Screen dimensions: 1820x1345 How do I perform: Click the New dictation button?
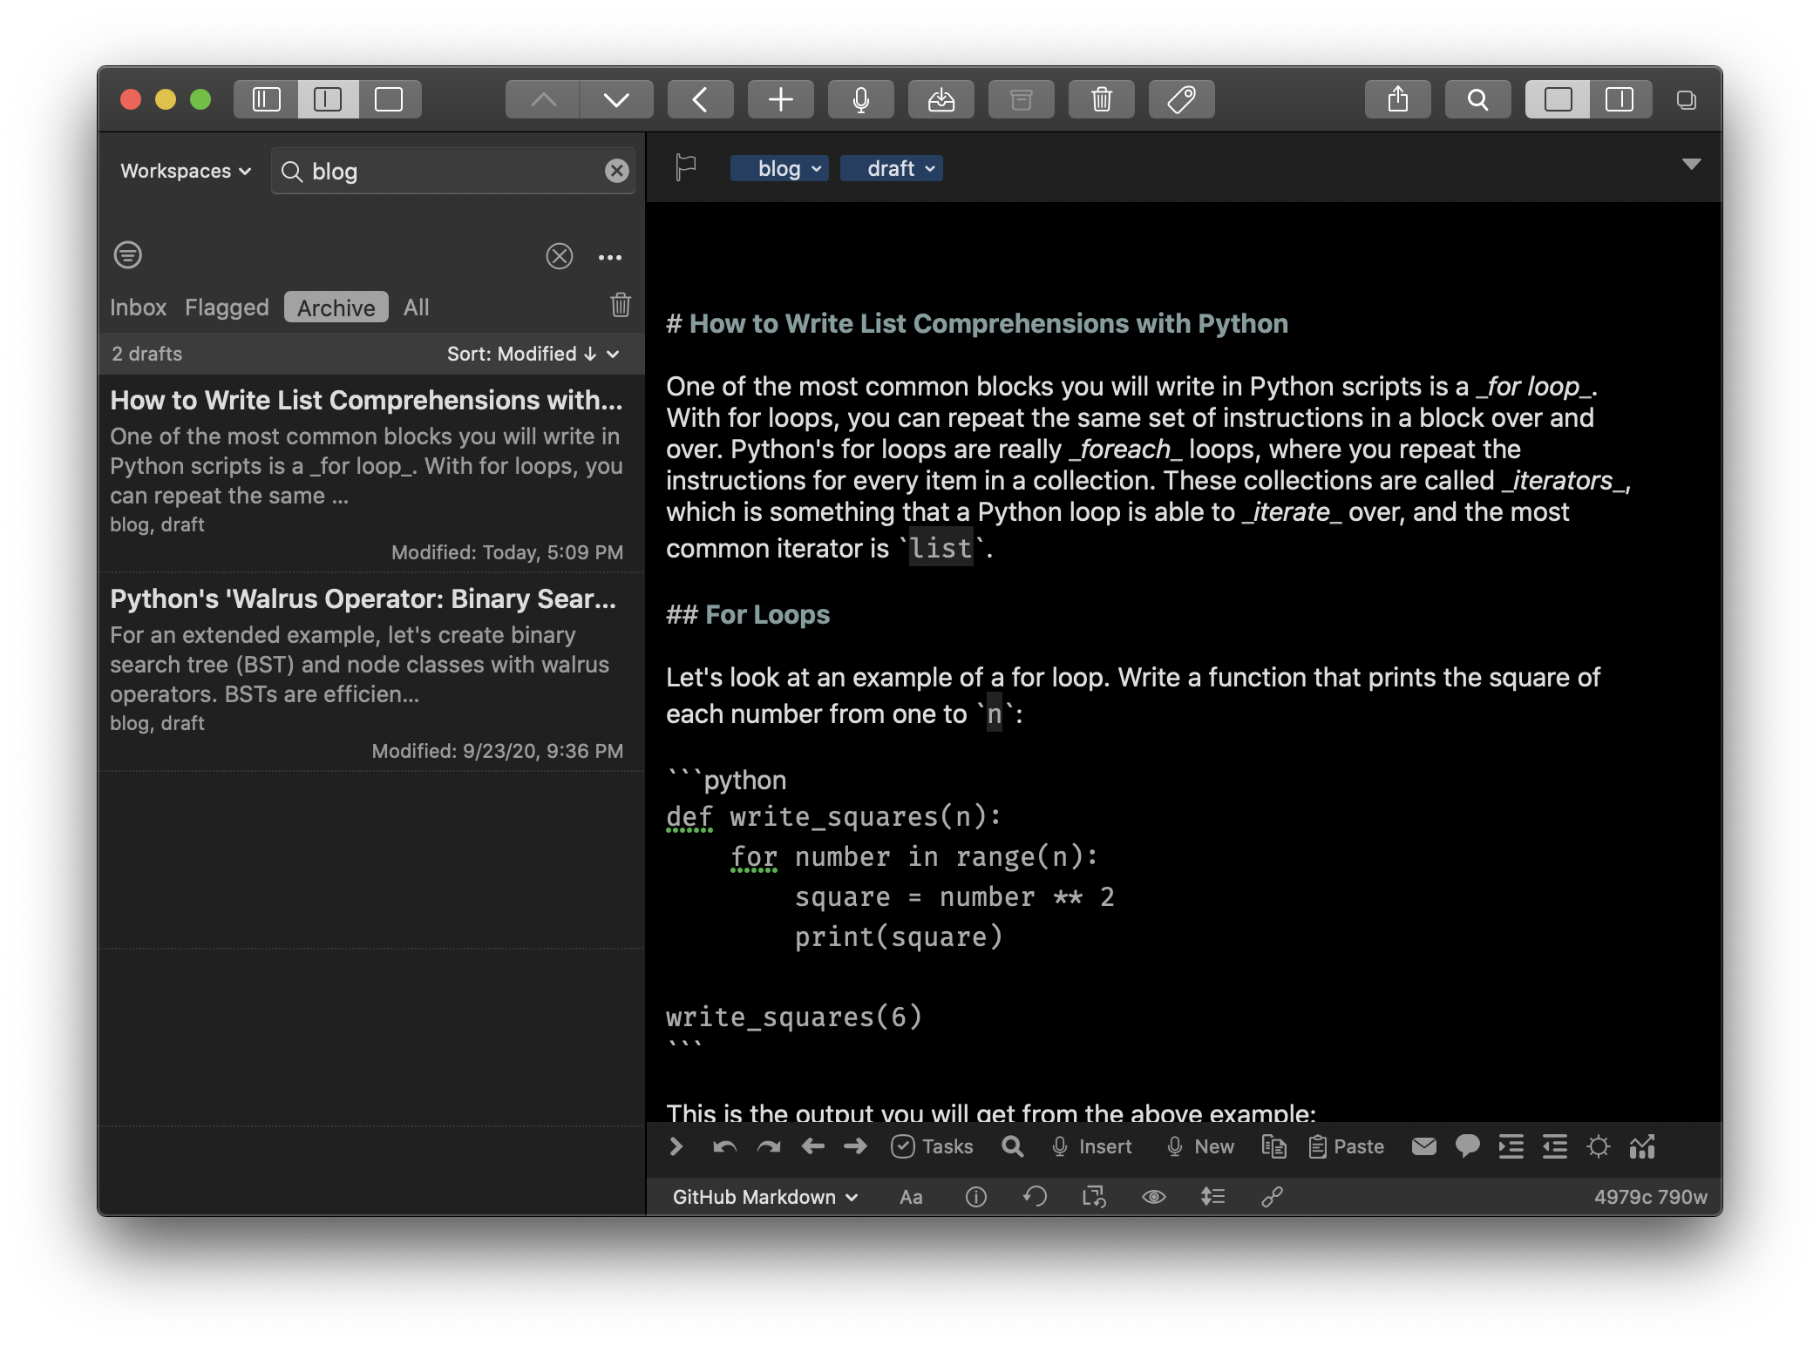click(1200, 1146)
